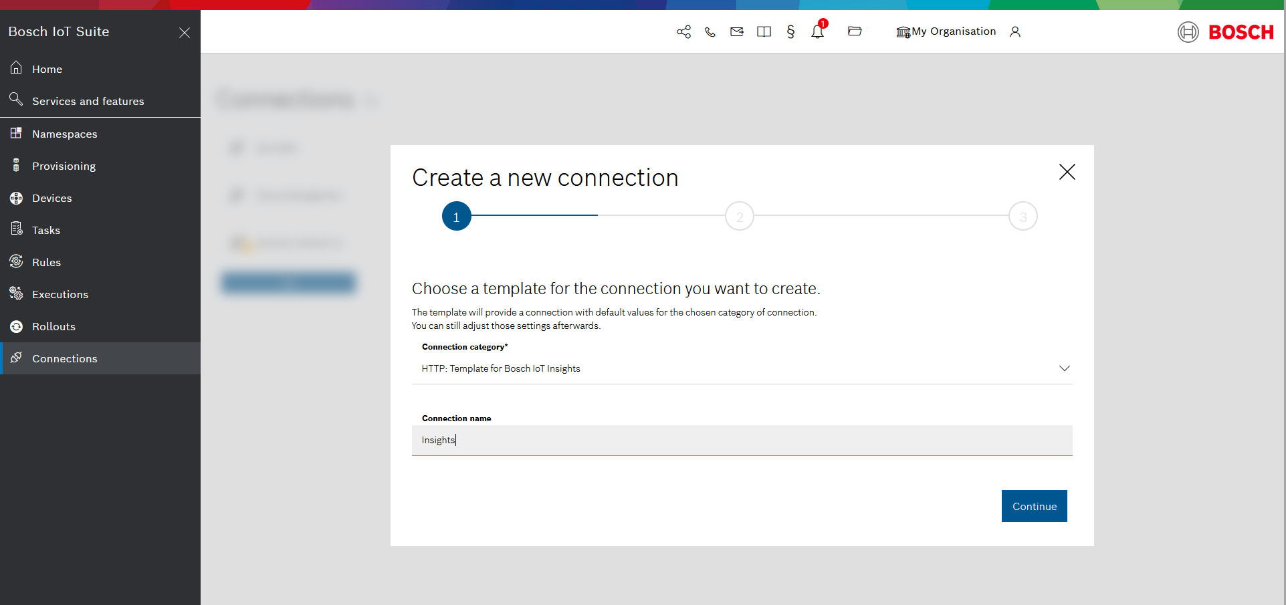The height and width of the screenshot is (605, 1286).
Task: Click the Tasks icon
Action: click(17, 229)
